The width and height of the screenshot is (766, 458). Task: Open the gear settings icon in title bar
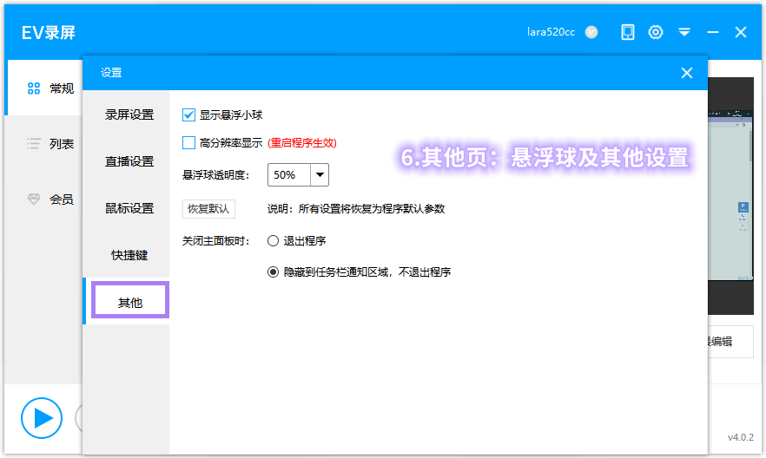tap(656, 32)
